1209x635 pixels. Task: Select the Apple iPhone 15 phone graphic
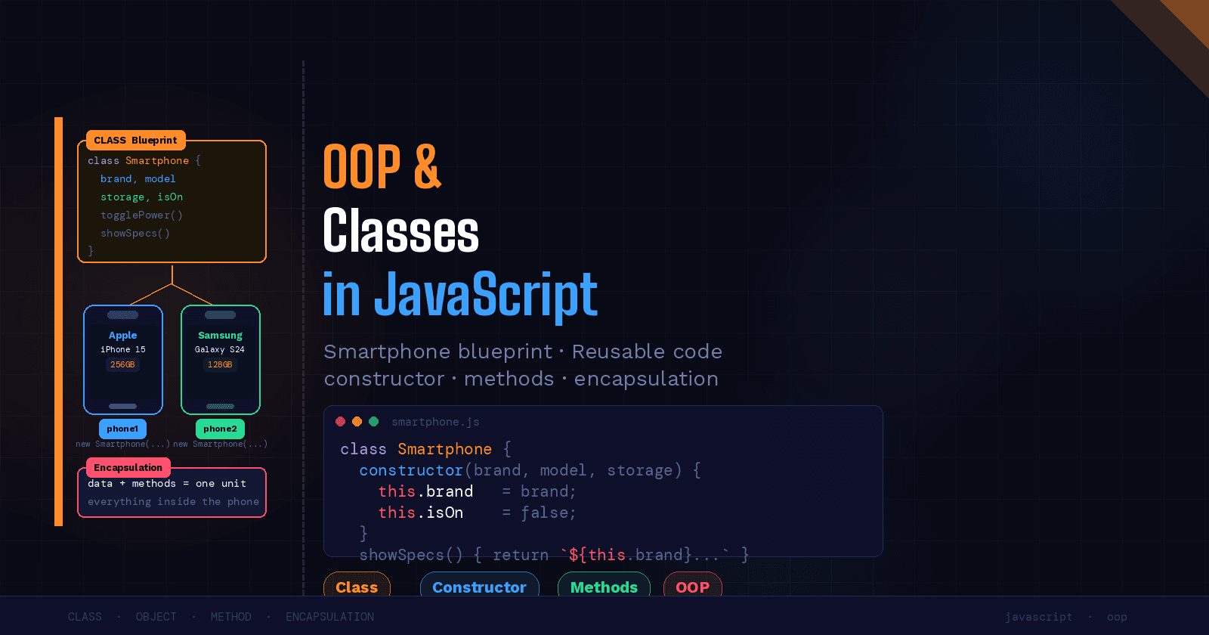click(123, 360)
